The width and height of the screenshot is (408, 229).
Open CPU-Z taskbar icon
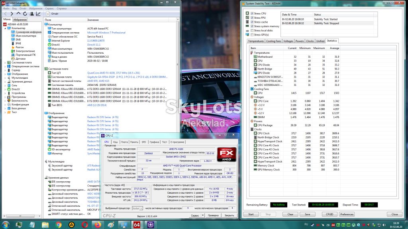pyautogui.click(x=150, y=225)
